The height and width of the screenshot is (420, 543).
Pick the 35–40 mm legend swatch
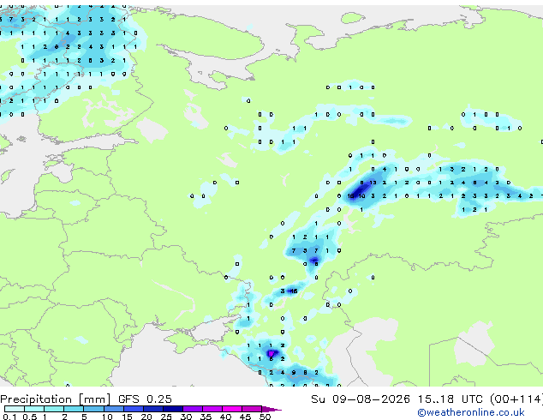pos(212,409)
